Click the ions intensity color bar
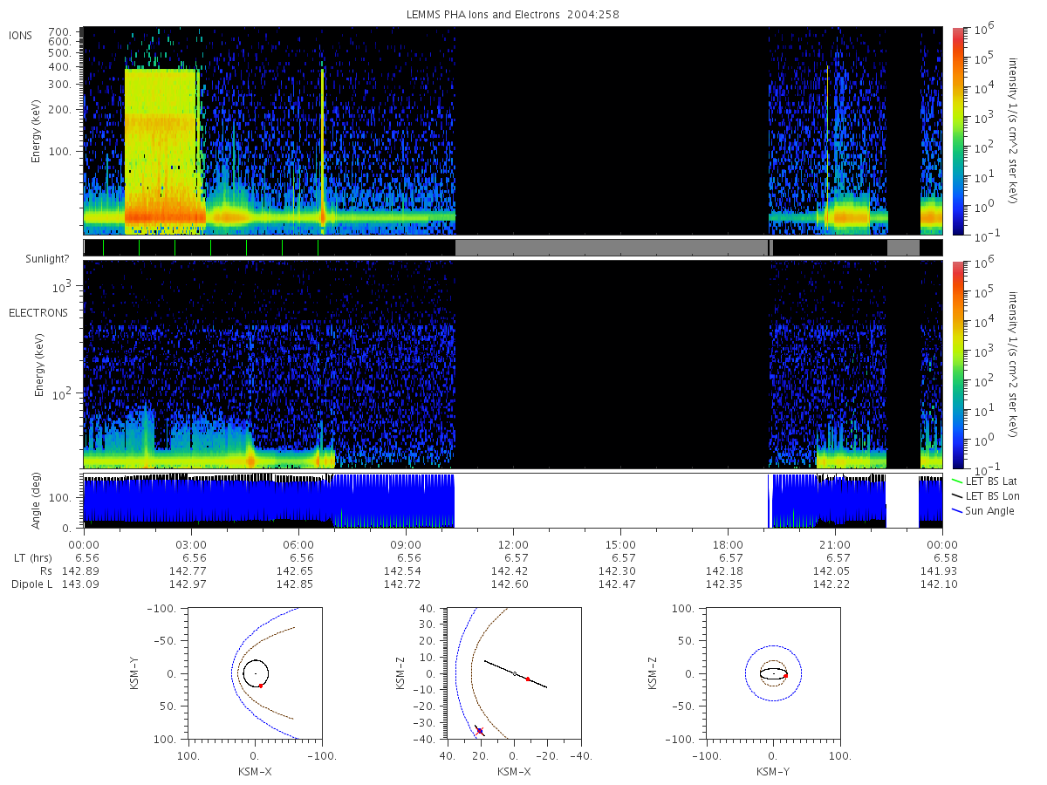Viewport: 1047px width, 785px height. click(957, 131)
